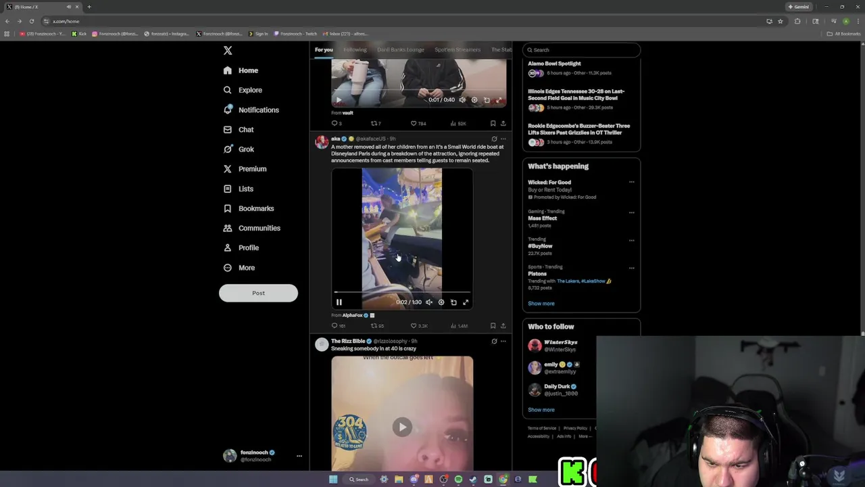Repost the aka post with 95 reposts
The width and height of the screenshot is (865, 487).
coord(377,326)
